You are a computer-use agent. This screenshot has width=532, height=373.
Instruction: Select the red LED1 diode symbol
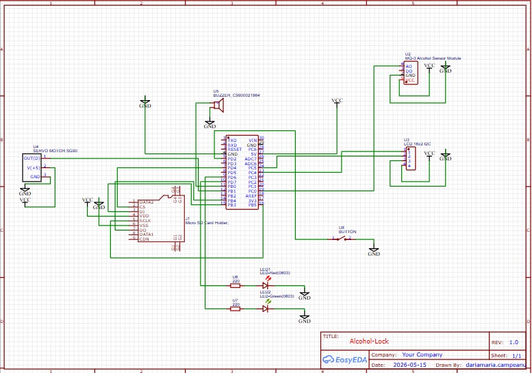coord(266,286)
